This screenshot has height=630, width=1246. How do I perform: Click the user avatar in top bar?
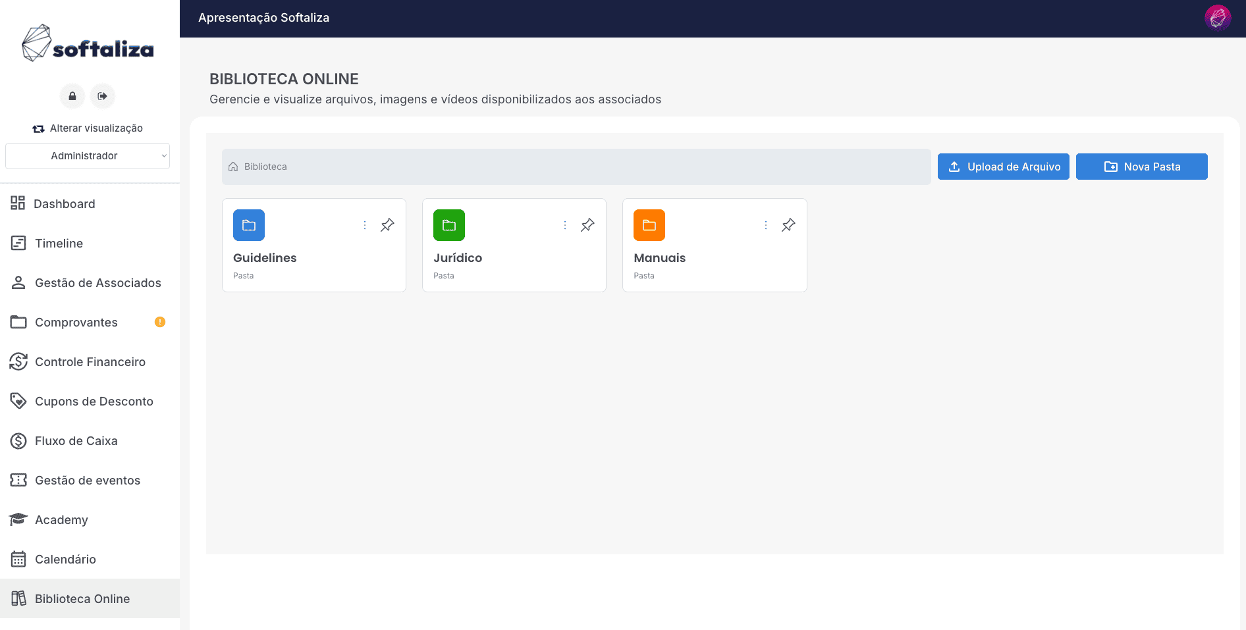click(x=1217, y=18)
